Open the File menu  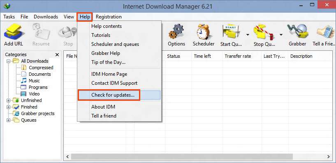[24, 17]
